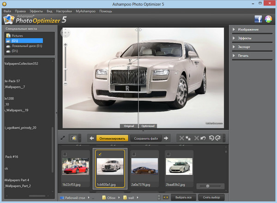Open the Помощь menu
Viewport: 277px width, 203px height.
click(106, 11)
